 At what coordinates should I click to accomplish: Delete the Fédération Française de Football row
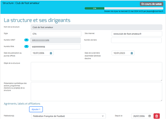[x=157, y=116]
